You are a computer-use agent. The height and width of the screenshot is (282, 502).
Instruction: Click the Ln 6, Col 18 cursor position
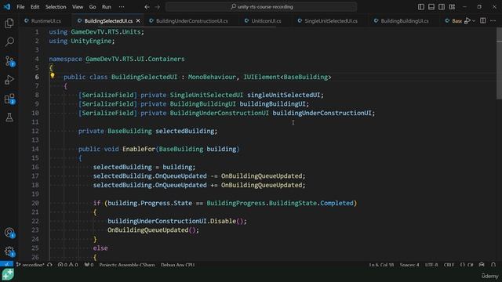(x=381, y=265)
